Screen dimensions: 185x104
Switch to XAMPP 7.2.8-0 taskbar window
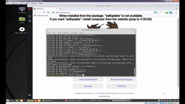point(95,101)
